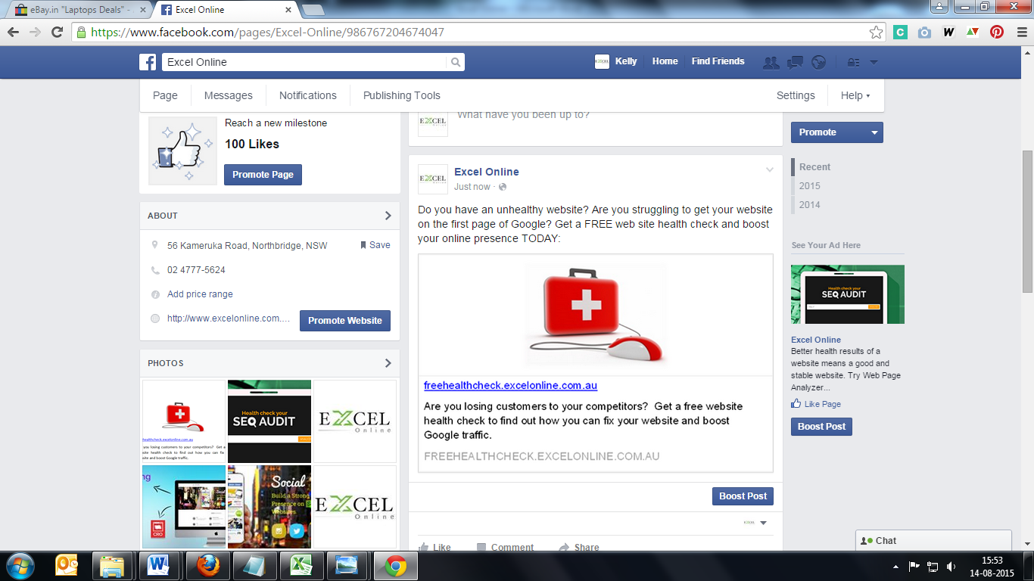Click the Promote Page button
Viewport: 1034px width, 581px height.
pyautogui.click(x=263, y=175)
